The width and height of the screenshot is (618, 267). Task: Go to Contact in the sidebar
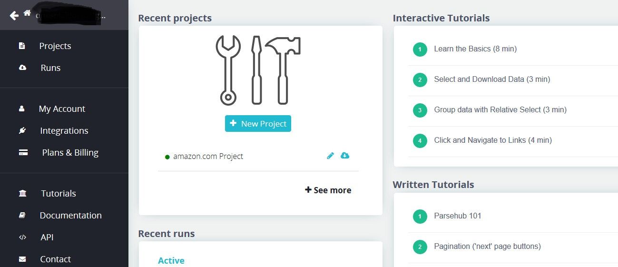point(55,259)
